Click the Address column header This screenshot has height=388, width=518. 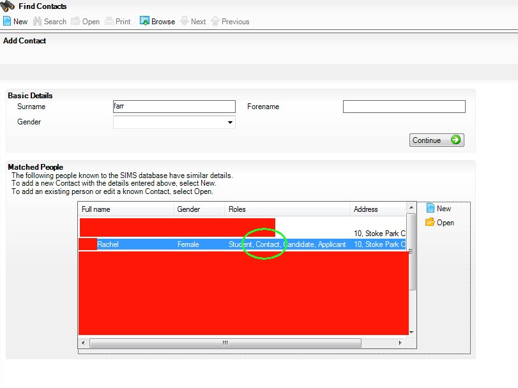tap(378, 209)
